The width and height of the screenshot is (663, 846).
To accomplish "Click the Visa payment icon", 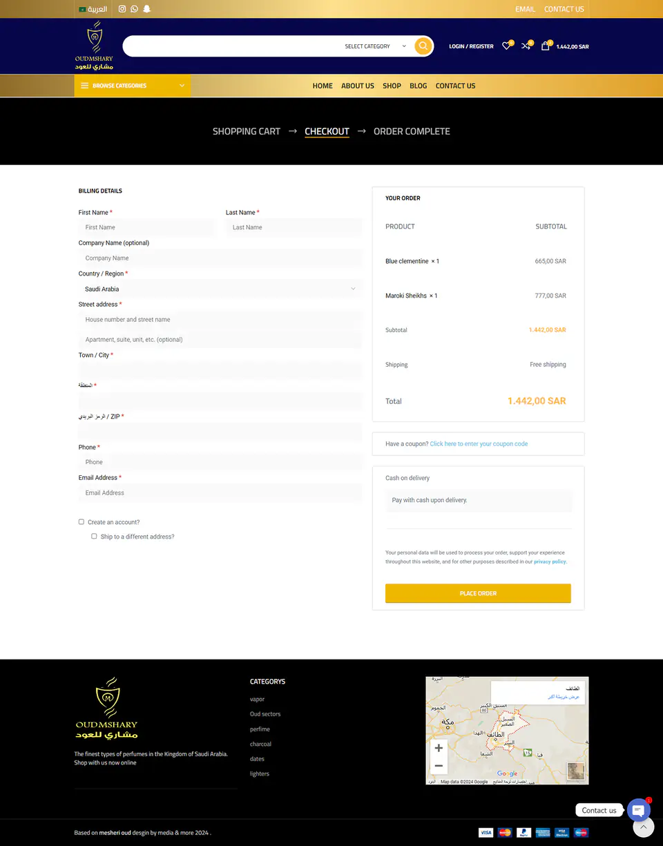I will coord(486,832).
